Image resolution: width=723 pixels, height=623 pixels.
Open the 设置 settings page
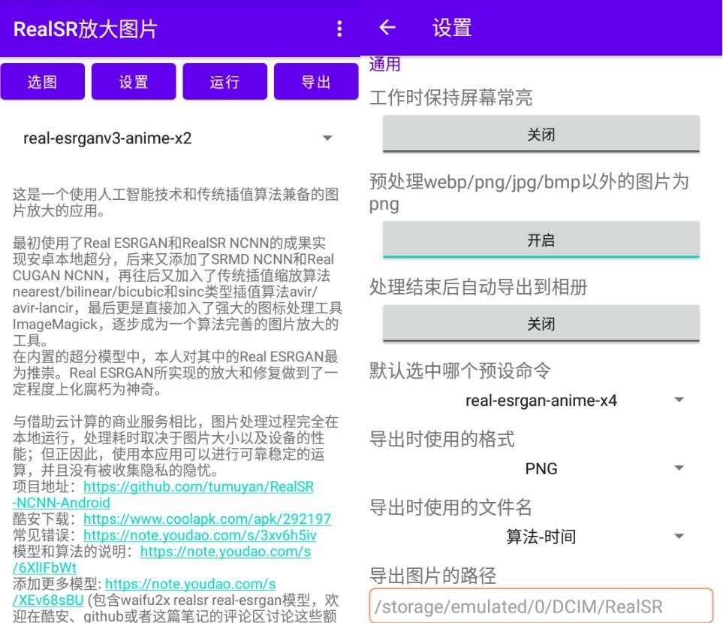134,81
